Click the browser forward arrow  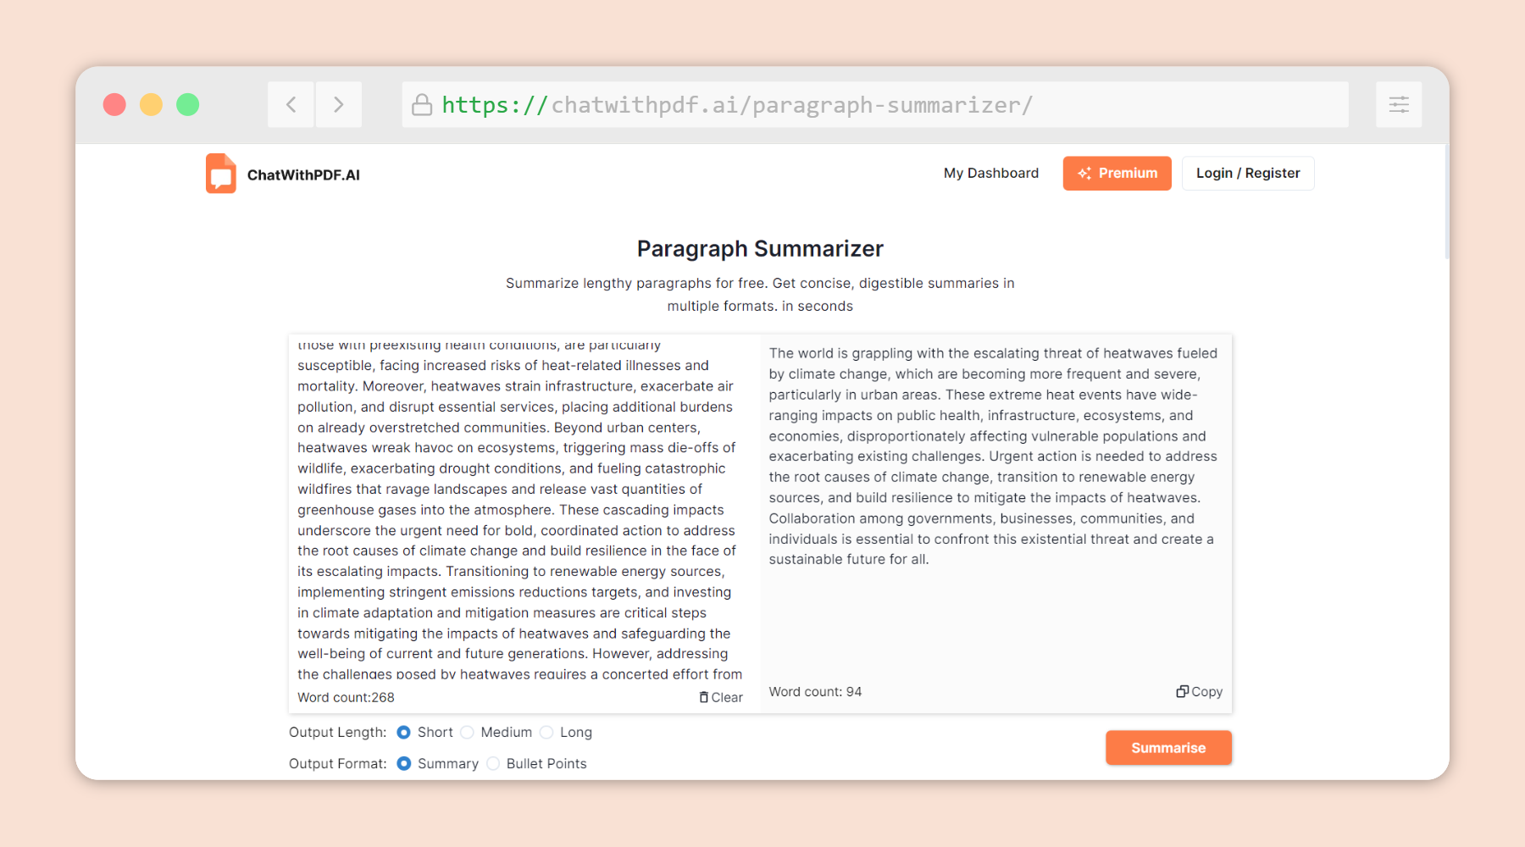click(x=339, y=105)
